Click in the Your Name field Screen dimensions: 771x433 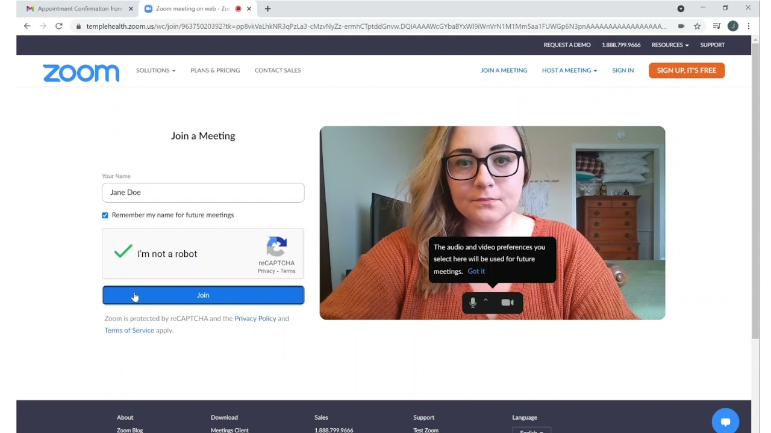click(x=203, y=192)
